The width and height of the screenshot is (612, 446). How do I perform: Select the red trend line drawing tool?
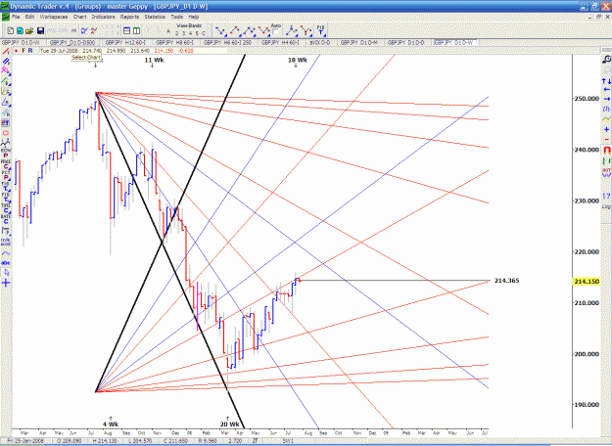coord(6,51)
